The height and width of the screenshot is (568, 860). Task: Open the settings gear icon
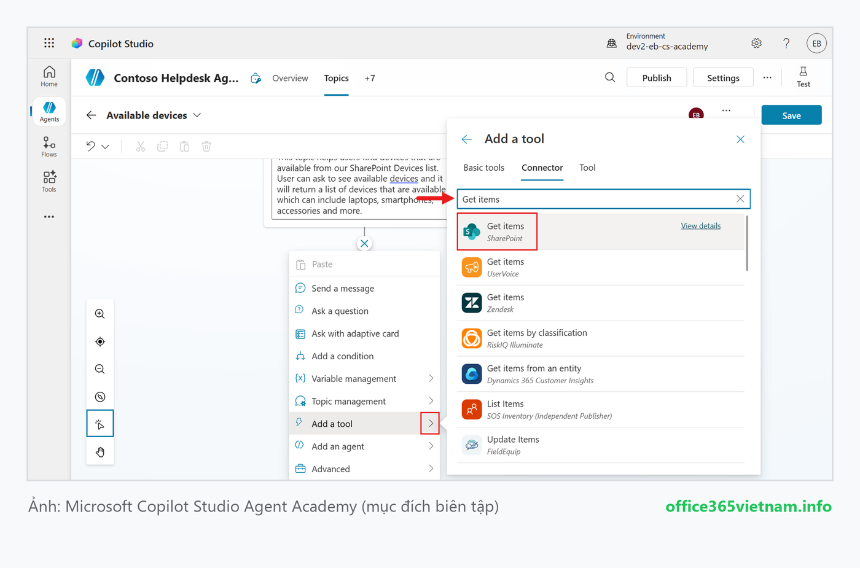coord(756,43)
